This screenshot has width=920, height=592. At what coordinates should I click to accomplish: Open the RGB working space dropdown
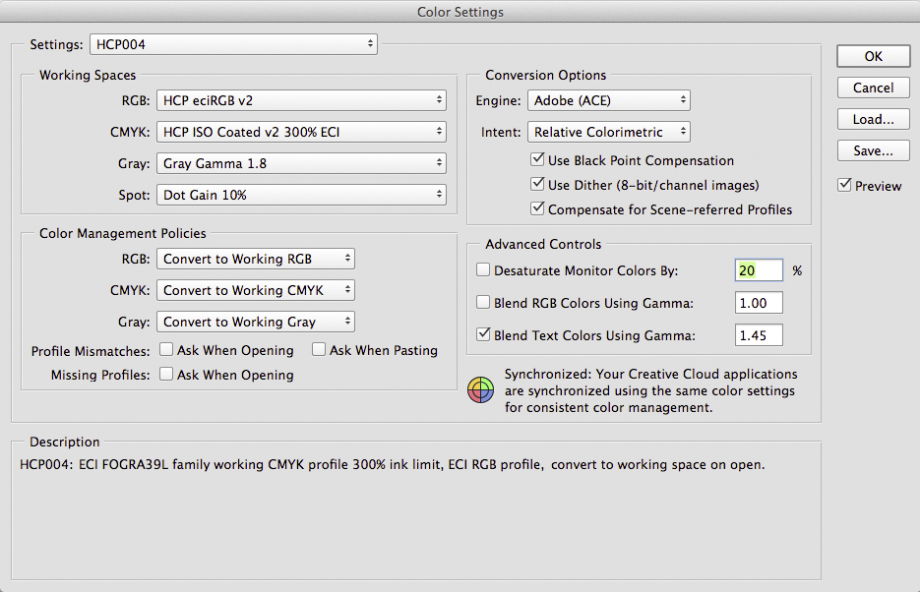point(301,100)
